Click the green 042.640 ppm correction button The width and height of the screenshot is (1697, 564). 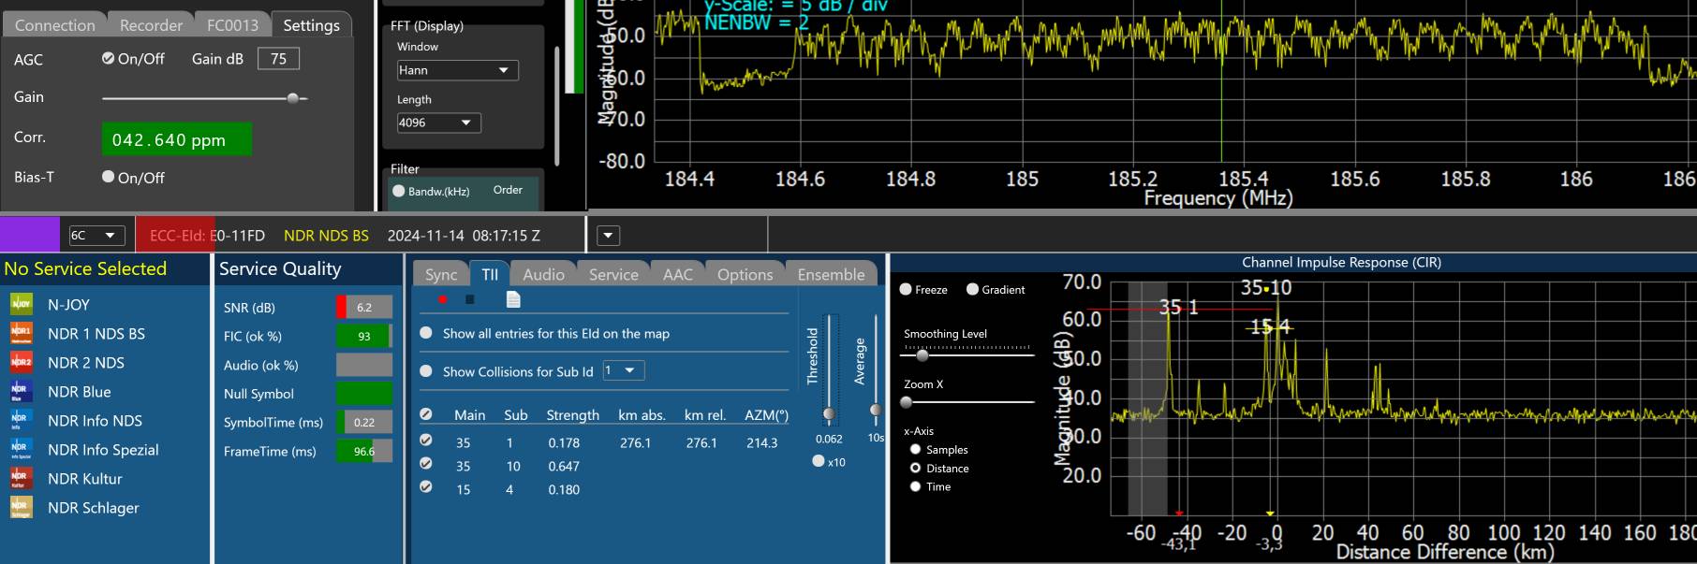pos(176,139)
